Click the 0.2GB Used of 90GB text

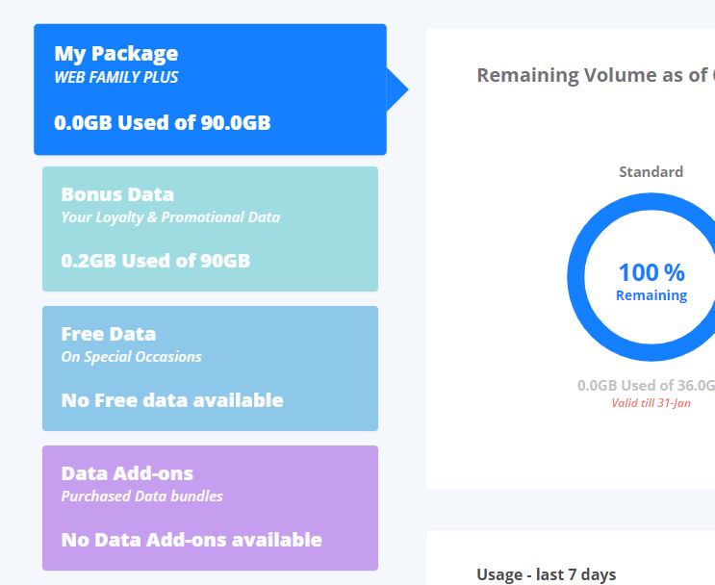click(156, 261)
